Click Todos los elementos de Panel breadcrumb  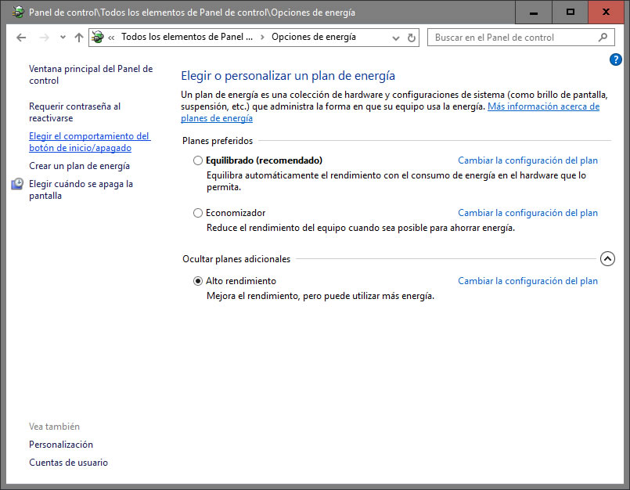click(x=187, y=37)
